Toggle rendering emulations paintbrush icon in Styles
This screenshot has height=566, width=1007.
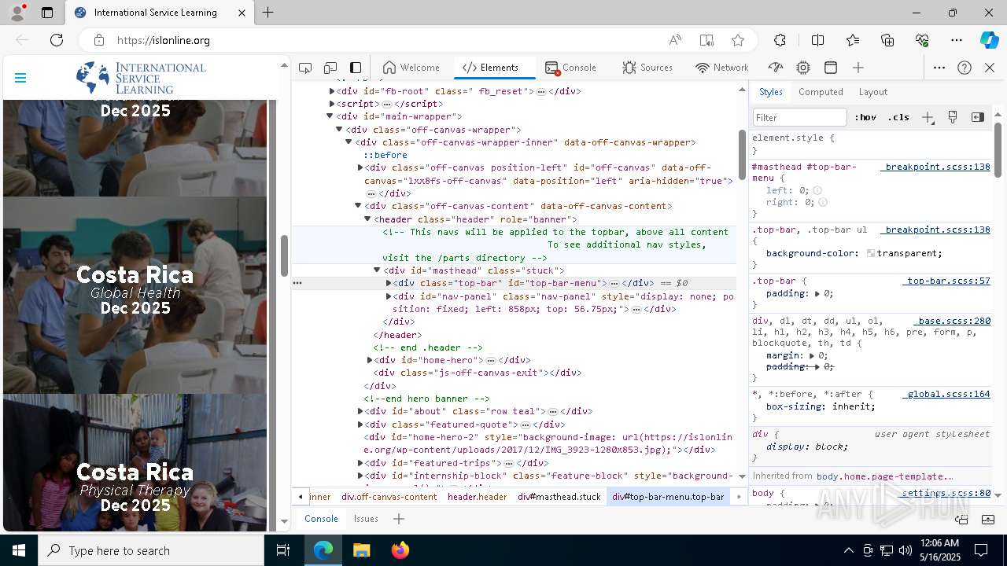coord(953,117)
